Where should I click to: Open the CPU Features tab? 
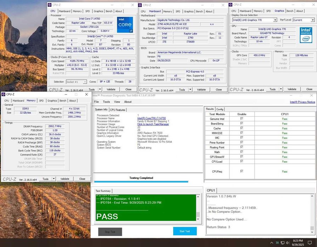[118, 110]
